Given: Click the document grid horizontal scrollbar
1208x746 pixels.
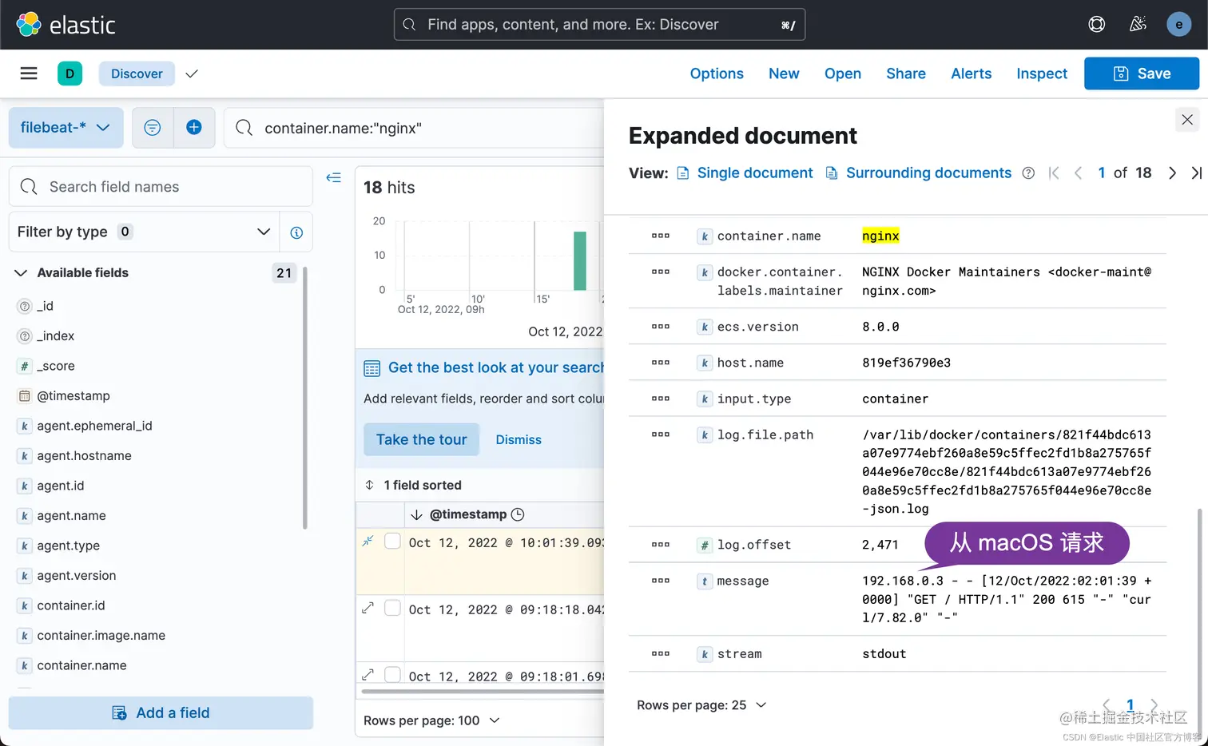Looking at the screenshot, I should click(482, 692).
